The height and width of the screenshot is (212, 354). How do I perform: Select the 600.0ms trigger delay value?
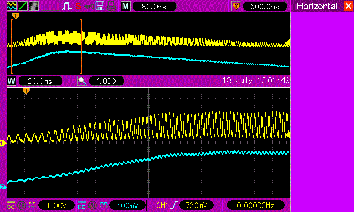point(265,6)
